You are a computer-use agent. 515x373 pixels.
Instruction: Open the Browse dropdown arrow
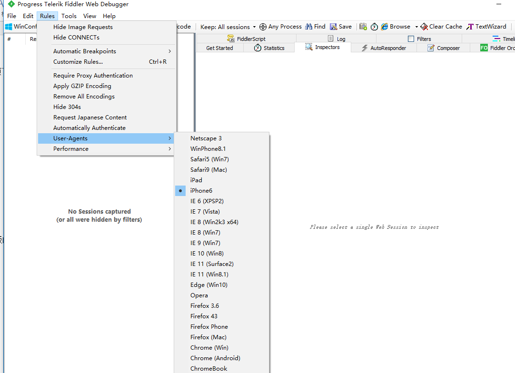click(x=416, y=27)
